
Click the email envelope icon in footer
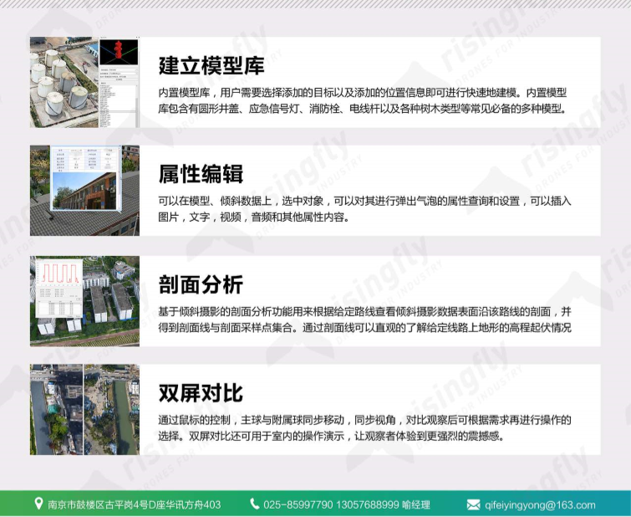[x=473, y=504]
